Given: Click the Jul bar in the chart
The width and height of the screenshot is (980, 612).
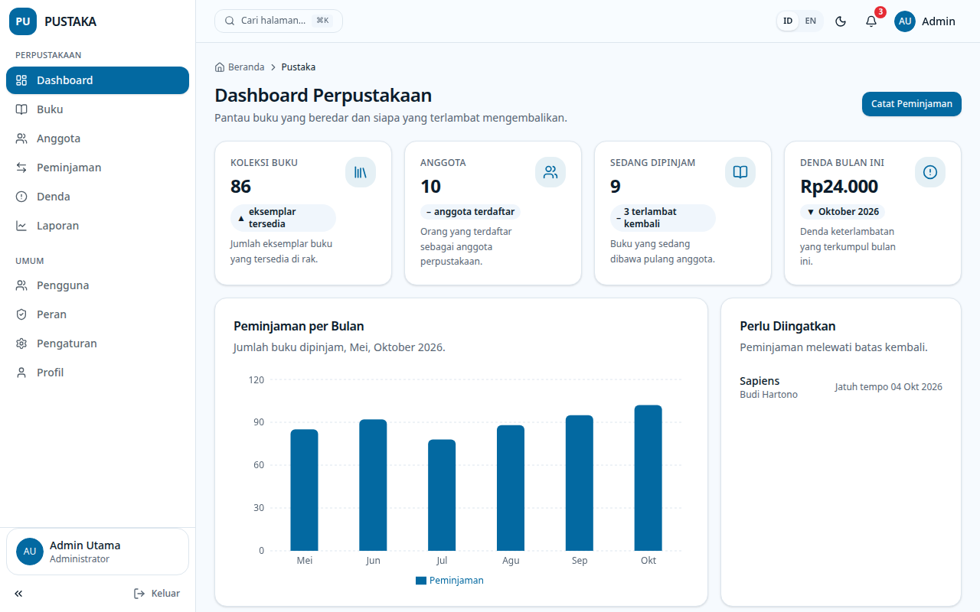Looking at the screenshot, I should click(442, 495).
